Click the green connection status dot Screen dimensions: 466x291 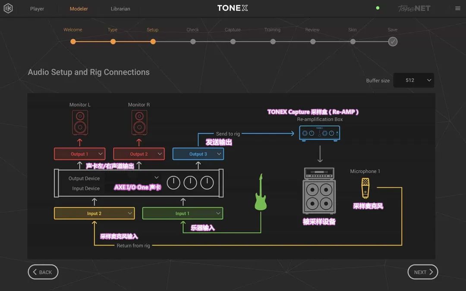[378, 8]
